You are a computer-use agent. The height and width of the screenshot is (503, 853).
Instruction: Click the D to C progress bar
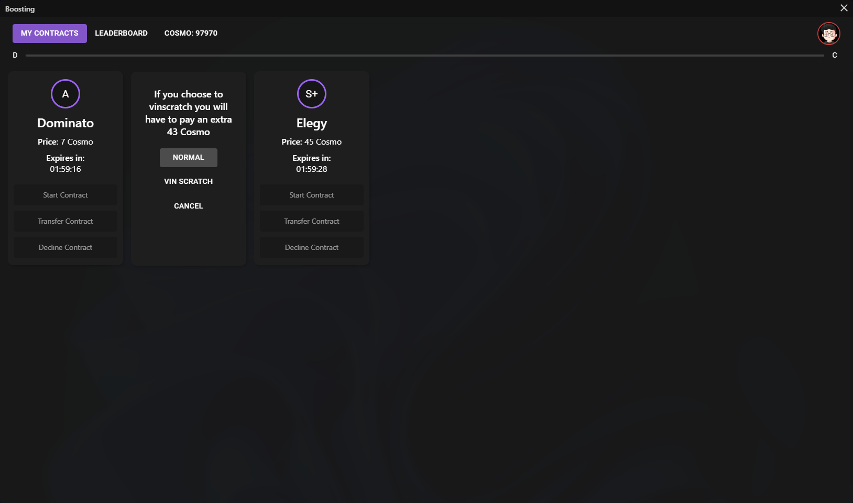click(424, 55)
